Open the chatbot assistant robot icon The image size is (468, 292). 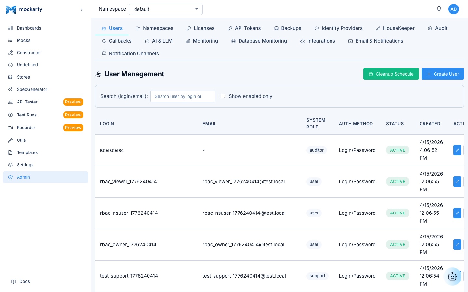452,276
